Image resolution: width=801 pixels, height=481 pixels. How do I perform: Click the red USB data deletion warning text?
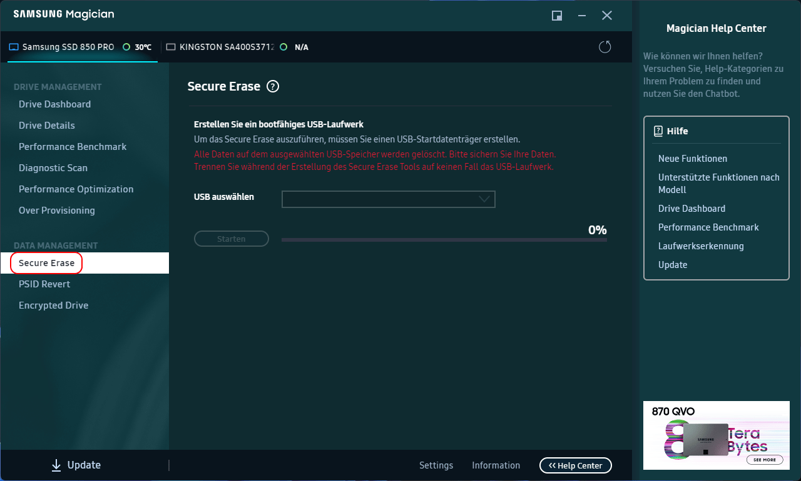click(x=375, y=161)
